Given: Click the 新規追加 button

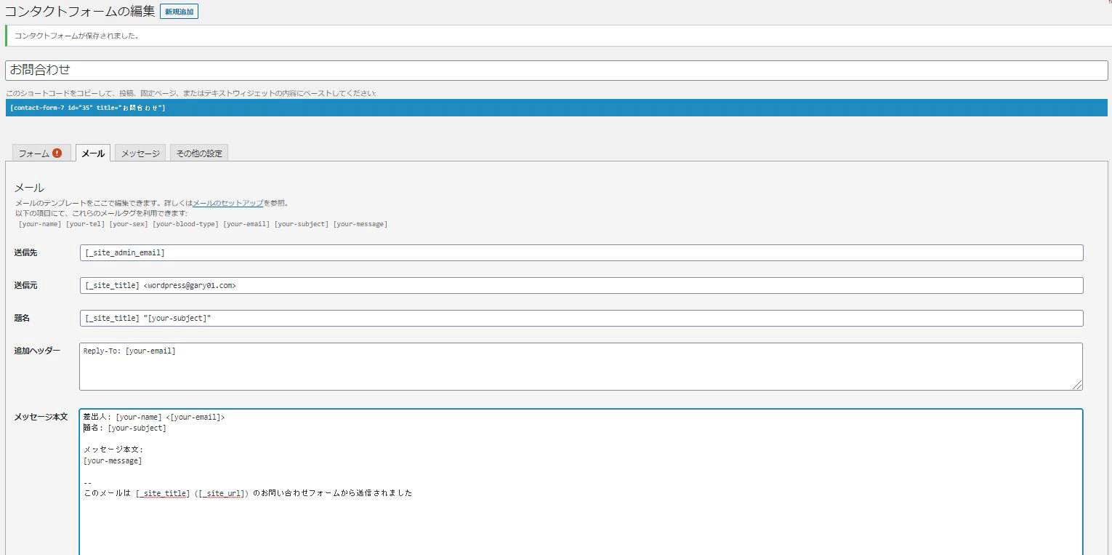Looking at the screenshot, I should point(179,12).
